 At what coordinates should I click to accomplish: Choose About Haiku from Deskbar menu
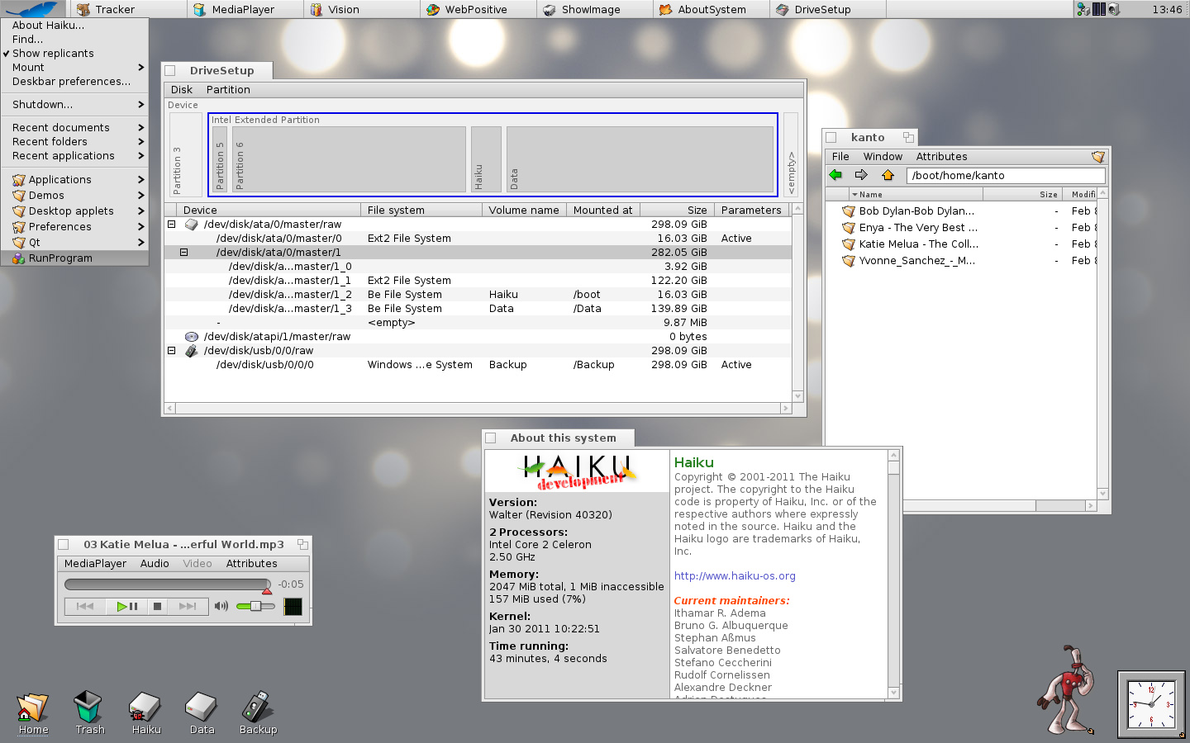(x=74, y=26)
